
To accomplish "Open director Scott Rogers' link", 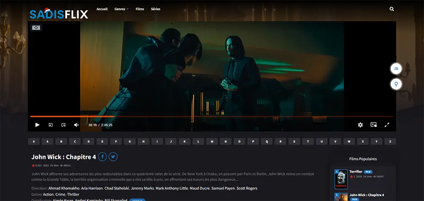I will 247,188.
